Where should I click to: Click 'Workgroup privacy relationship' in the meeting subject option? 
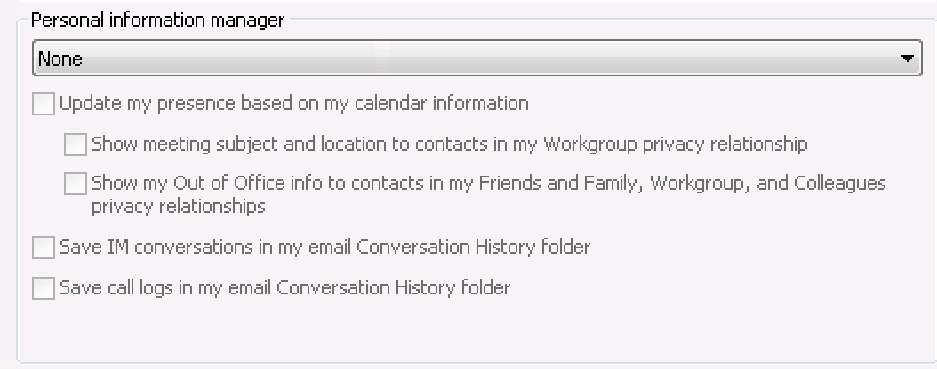(676, 144)
